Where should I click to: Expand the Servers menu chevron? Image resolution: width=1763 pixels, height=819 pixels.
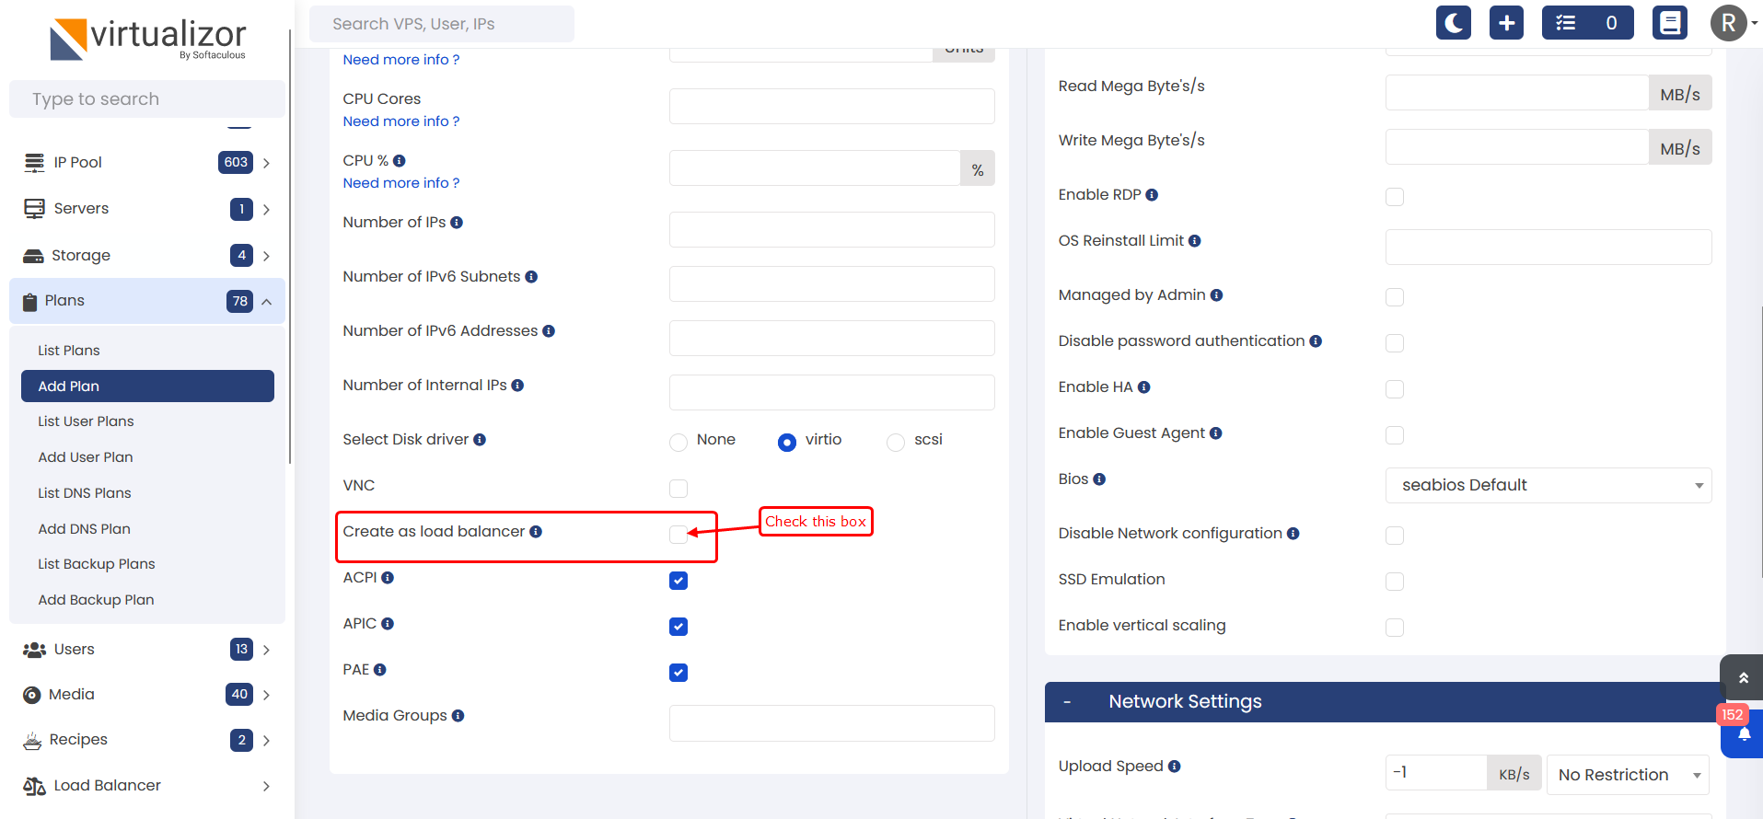[x=266, y=210]
